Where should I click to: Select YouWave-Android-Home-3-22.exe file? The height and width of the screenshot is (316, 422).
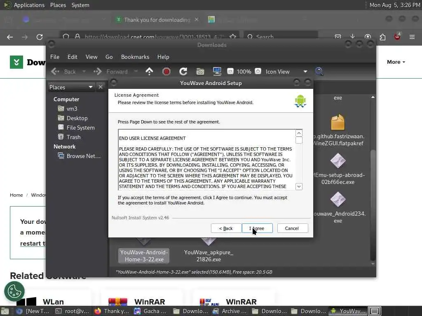(x=144, y=256)
